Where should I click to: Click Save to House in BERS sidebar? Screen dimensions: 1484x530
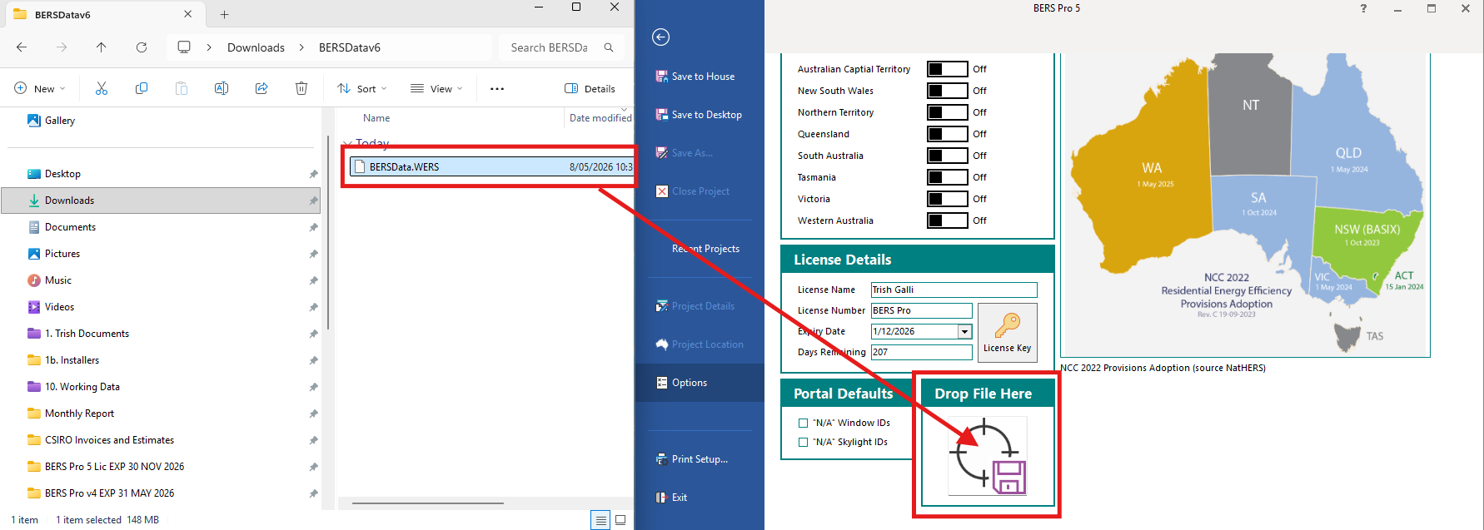pyautogui.click(x=695, y=77)
